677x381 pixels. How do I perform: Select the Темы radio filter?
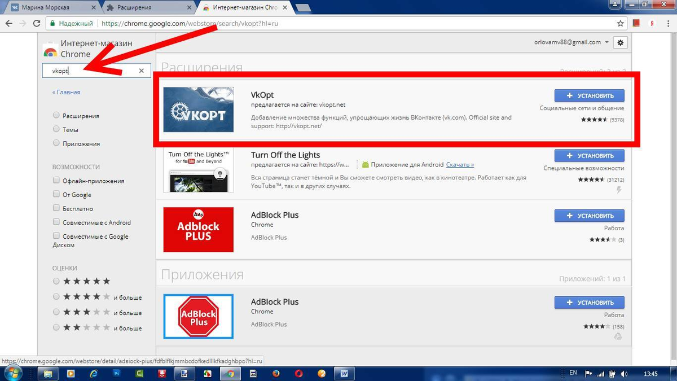click(56, 129)
